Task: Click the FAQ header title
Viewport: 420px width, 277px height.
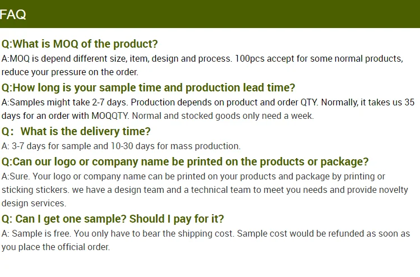Action: [x=13, y=15]
